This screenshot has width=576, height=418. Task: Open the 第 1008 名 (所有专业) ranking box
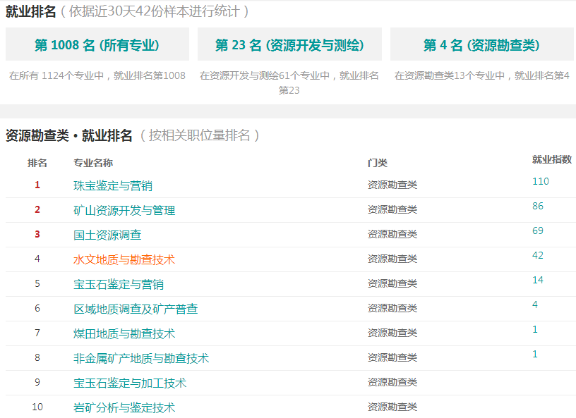97,44
